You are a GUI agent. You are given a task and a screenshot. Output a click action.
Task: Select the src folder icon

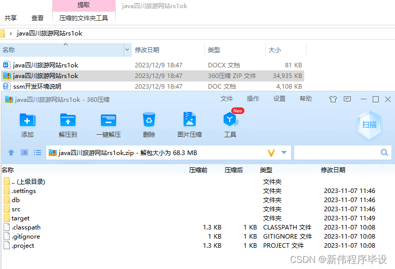(x=7, y=209)
